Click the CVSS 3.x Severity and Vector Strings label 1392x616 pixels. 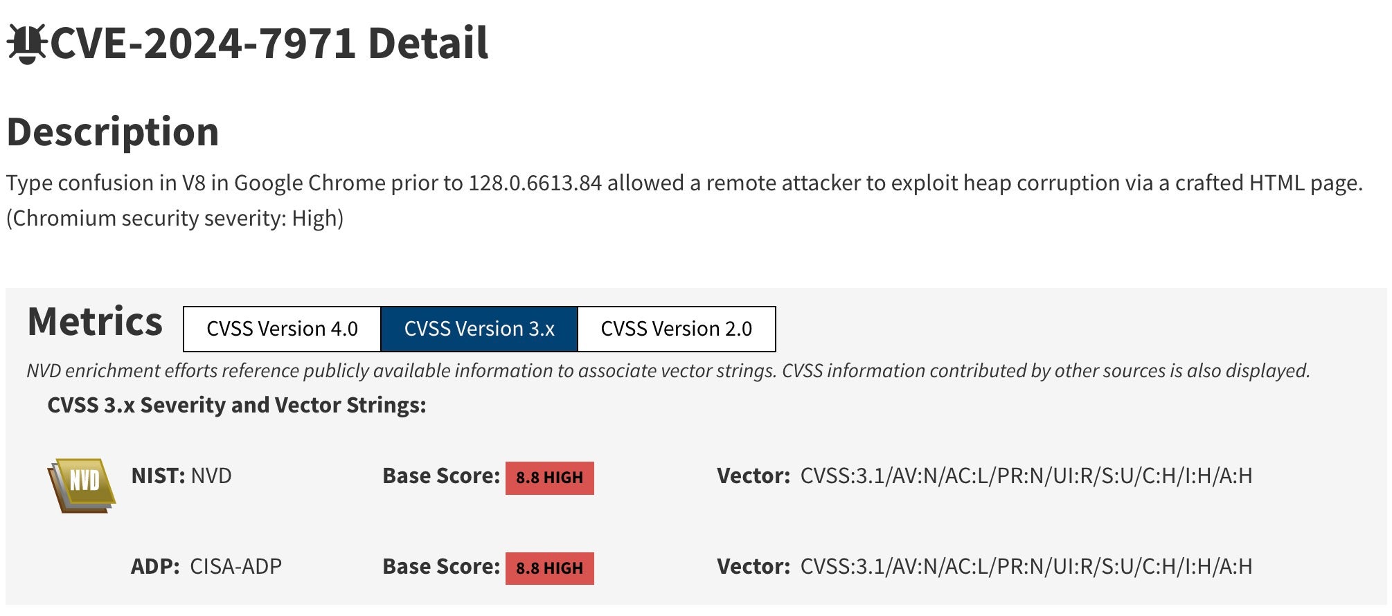[236, 405]
